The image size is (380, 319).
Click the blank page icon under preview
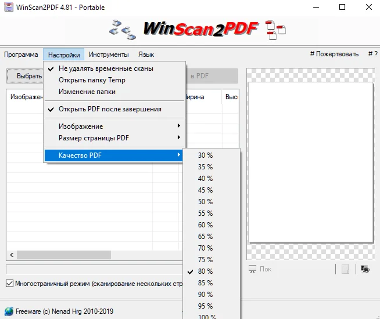(x=345, y=269)
